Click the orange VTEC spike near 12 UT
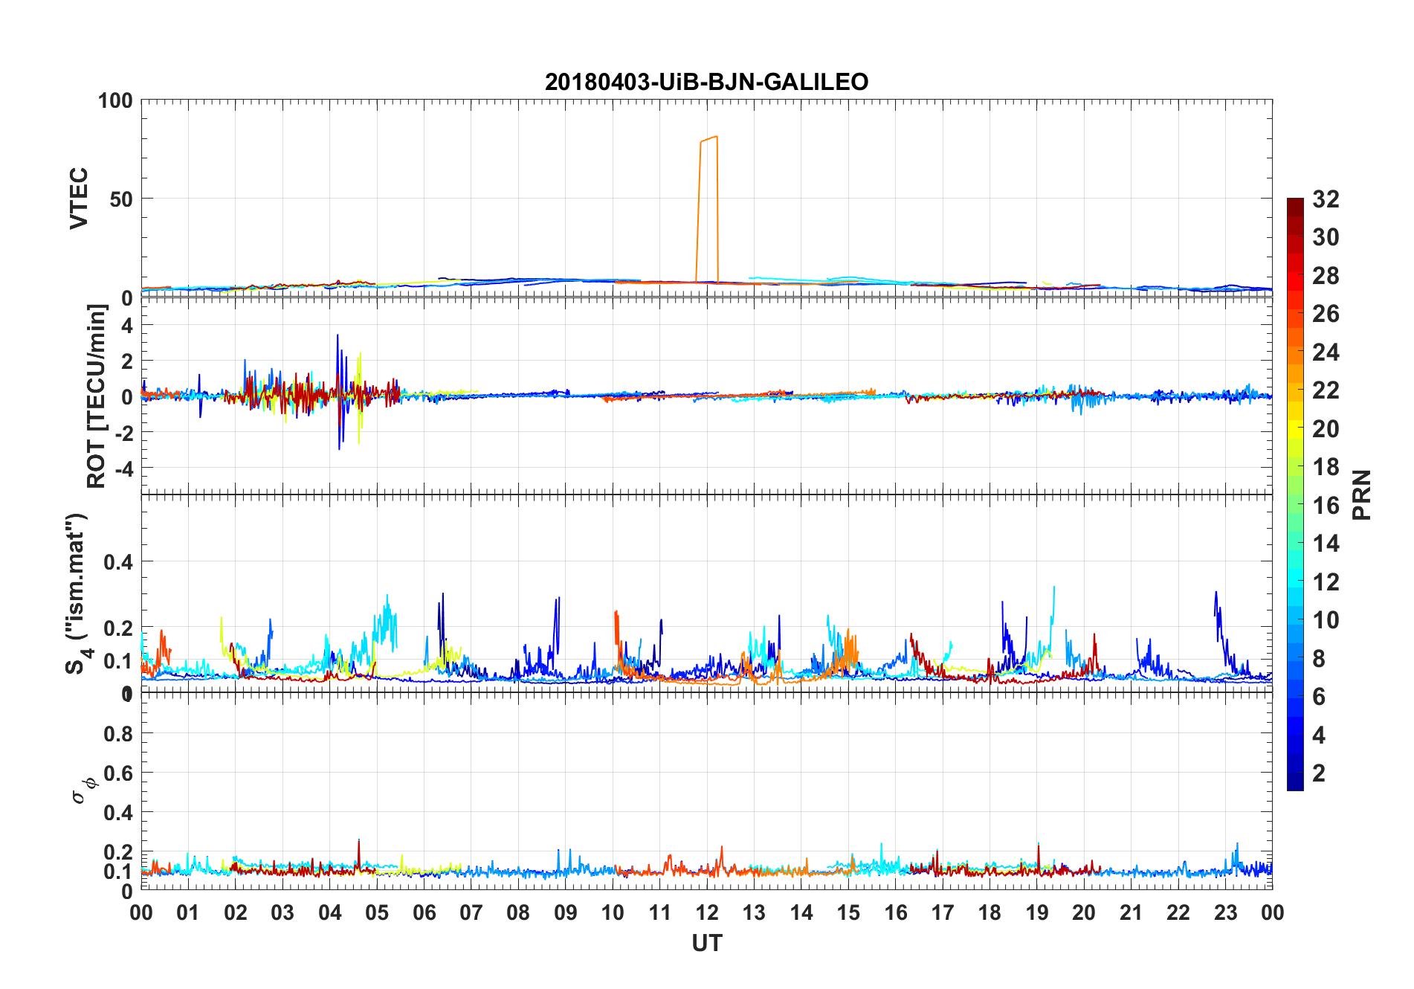This screenshot has width=1414, height=989. pyautogui.click(x=707, y=208)
